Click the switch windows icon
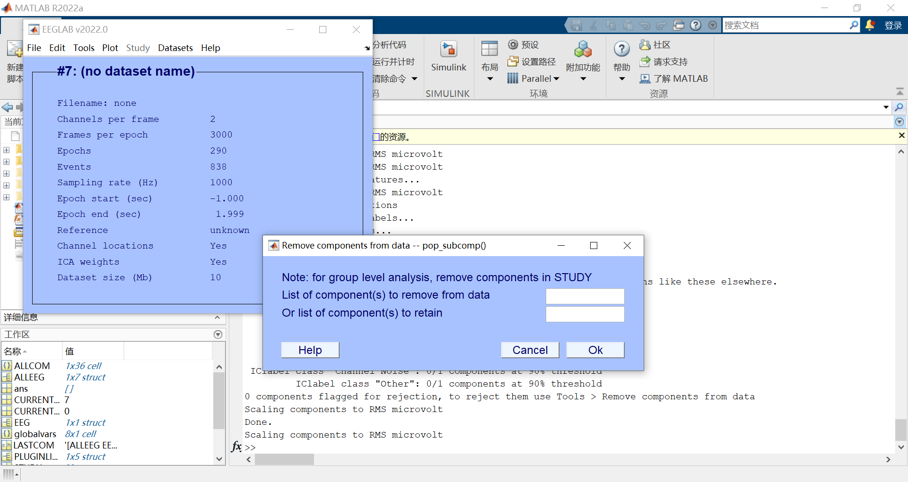908x482 pixels. 679,25
